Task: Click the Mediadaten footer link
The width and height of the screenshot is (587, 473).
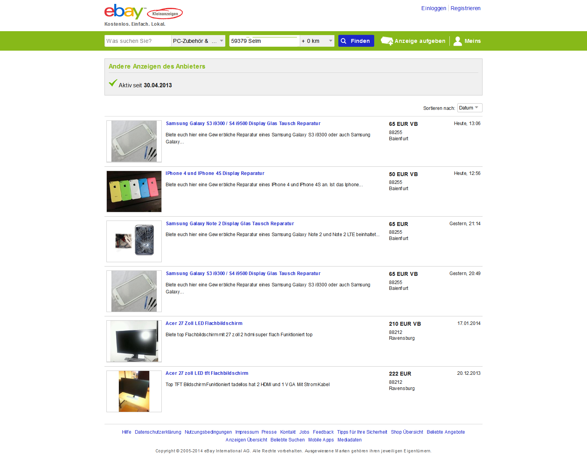Action: (349, 440)
